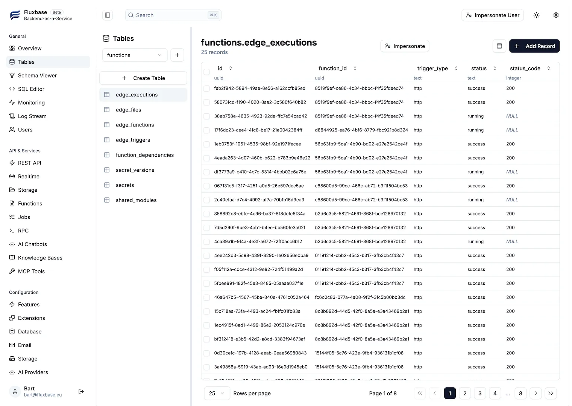572x406 pixels.
Task: Check the row for id starting 17f6dc23
Action: point(206,130)
